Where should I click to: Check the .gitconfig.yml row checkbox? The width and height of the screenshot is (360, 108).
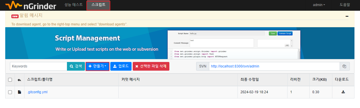10,92
